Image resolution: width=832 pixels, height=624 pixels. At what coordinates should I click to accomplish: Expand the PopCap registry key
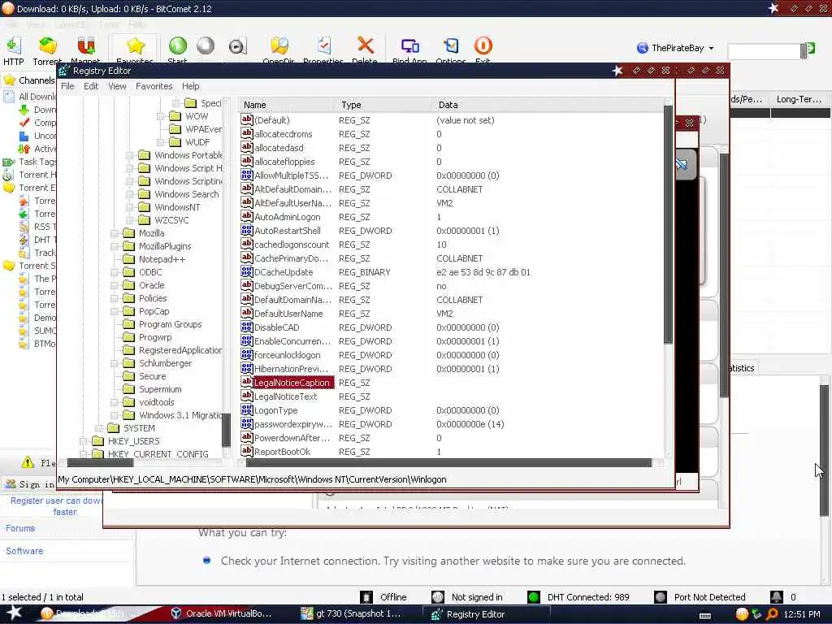point(114,311)
